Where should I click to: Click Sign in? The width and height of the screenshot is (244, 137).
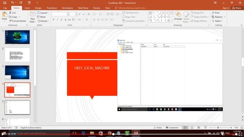(226, 8)
